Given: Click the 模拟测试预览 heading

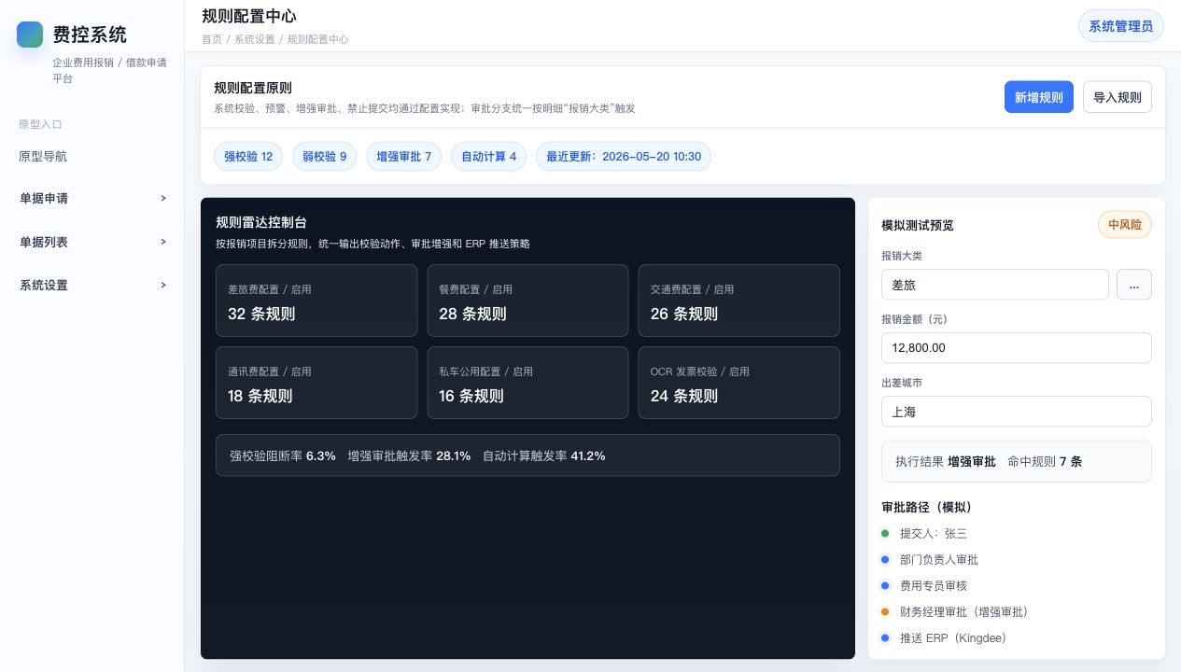Looking at the screenshot, I should tap(918, 225).
